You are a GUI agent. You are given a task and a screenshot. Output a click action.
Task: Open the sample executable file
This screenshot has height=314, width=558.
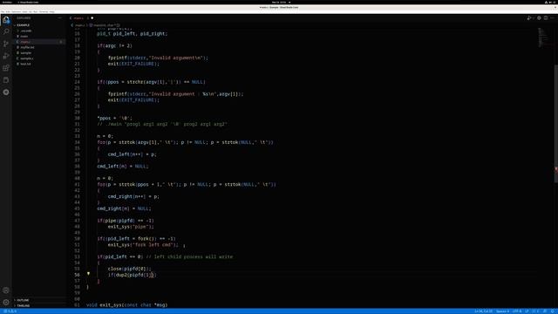[x=25, y=52]
